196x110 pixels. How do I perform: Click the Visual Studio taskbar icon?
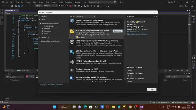click(x=141, y=107)
